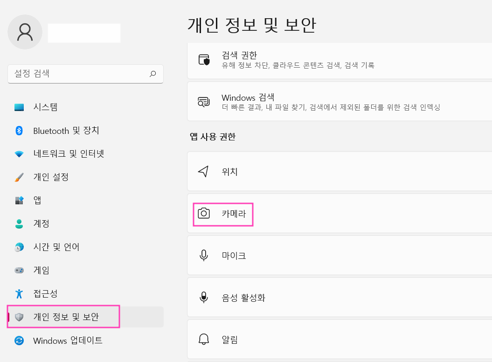492x362 pixels.
Task: Open the 앱 settings category
Action: [85, 200]
